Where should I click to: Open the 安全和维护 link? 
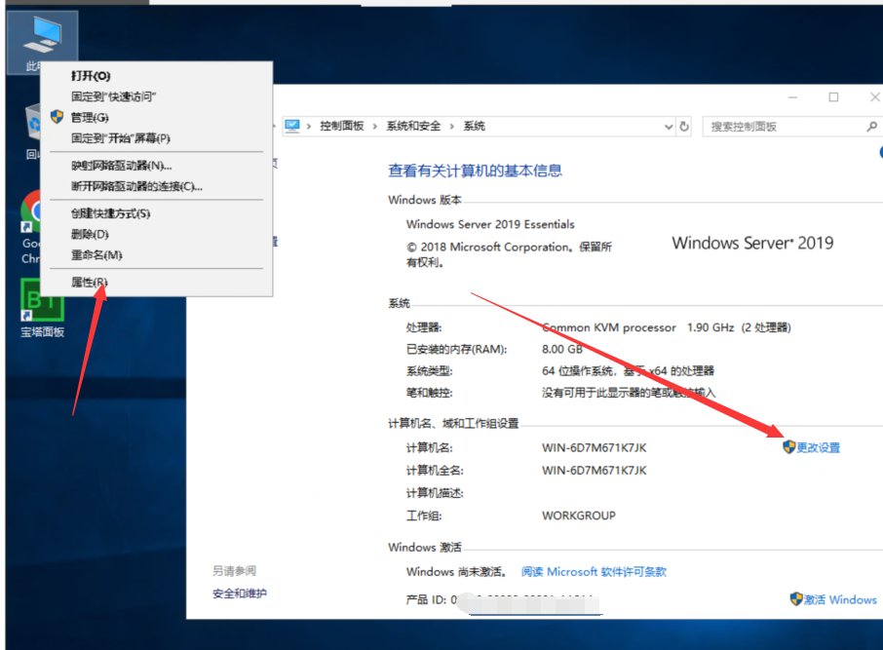point(240,593)
